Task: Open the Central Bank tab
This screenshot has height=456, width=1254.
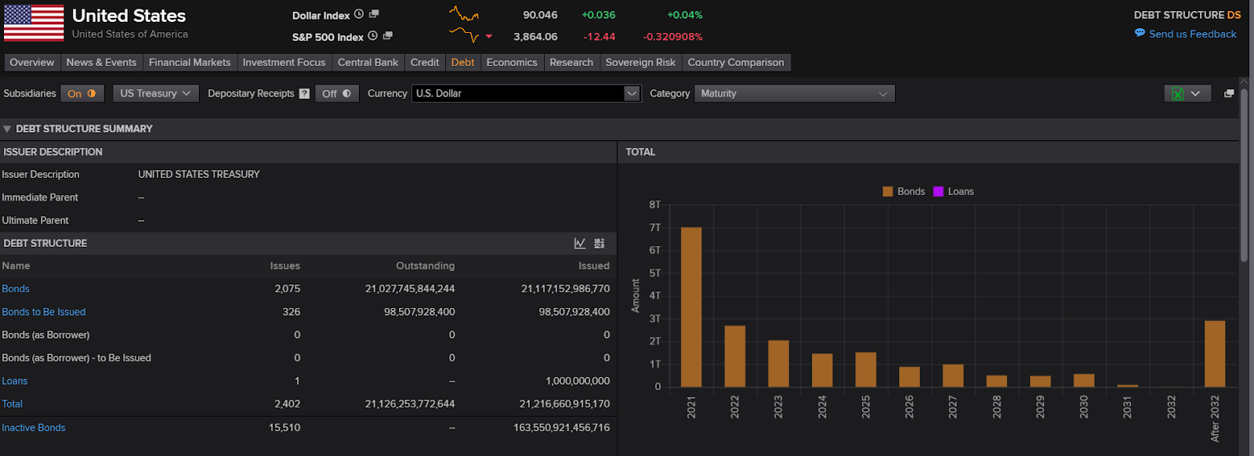Action: point(368,63)
